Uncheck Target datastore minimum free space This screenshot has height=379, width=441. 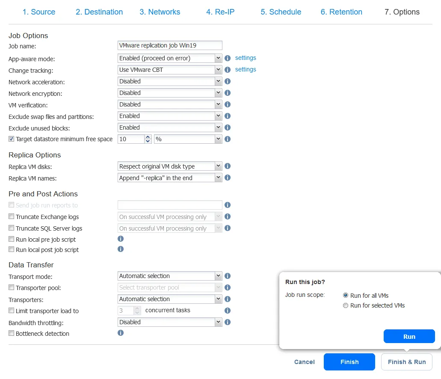(x=11, y=139)
